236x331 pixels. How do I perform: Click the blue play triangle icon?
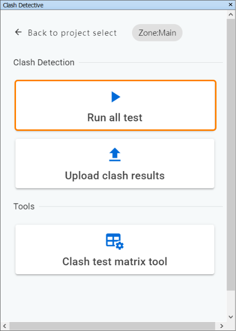115,97
